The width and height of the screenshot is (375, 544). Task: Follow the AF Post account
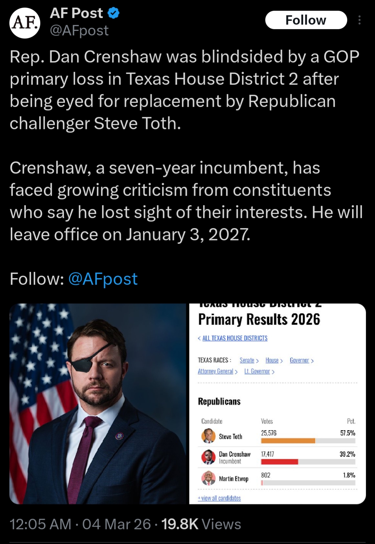(x=306, y=20)
